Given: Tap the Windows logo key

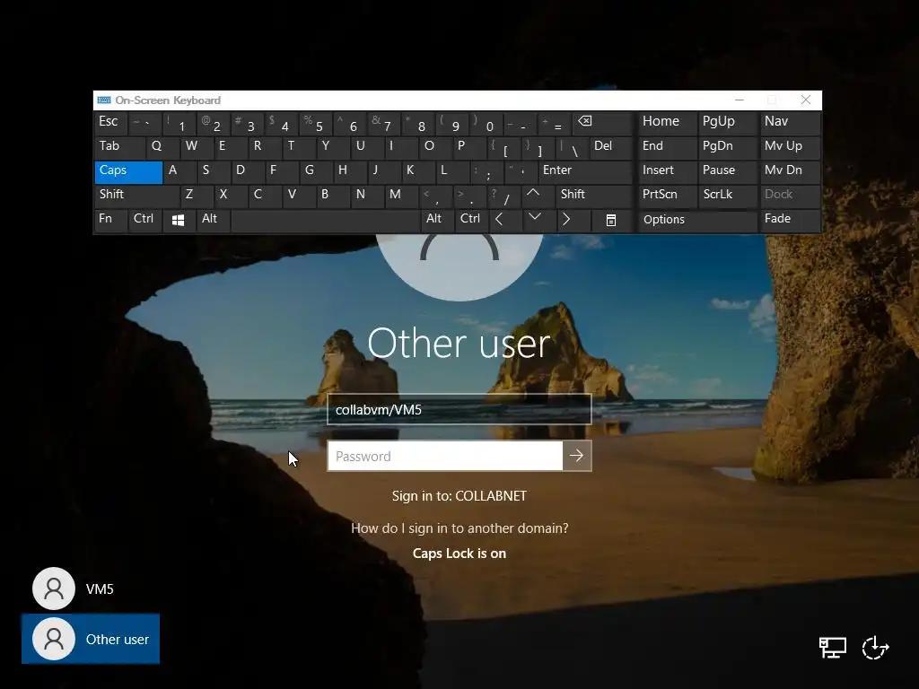Looking at the screenshot, I should tap(179, 221).
